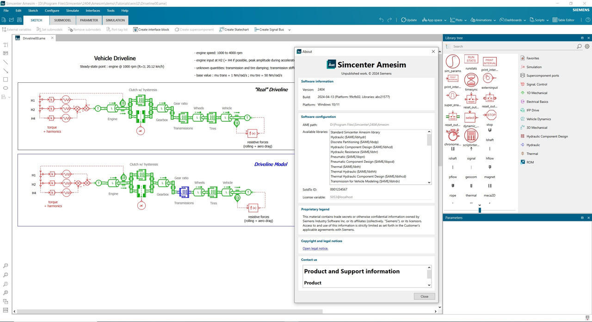Select Pneumatic ($AME/libpn) in libraries list
The height and width of the screenshot is (322, 592).
[x=348, y=157]
